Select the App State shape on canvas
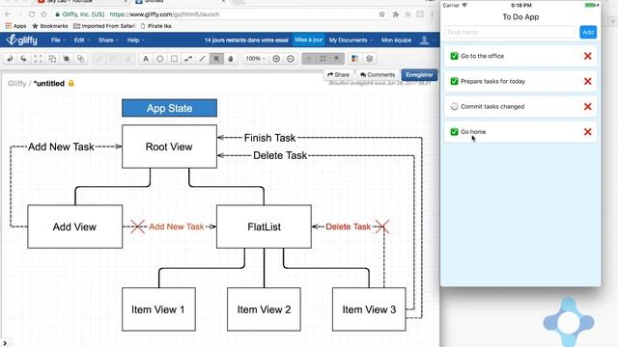618x347 pixels. pyautogui.click(x=170, y=108)
